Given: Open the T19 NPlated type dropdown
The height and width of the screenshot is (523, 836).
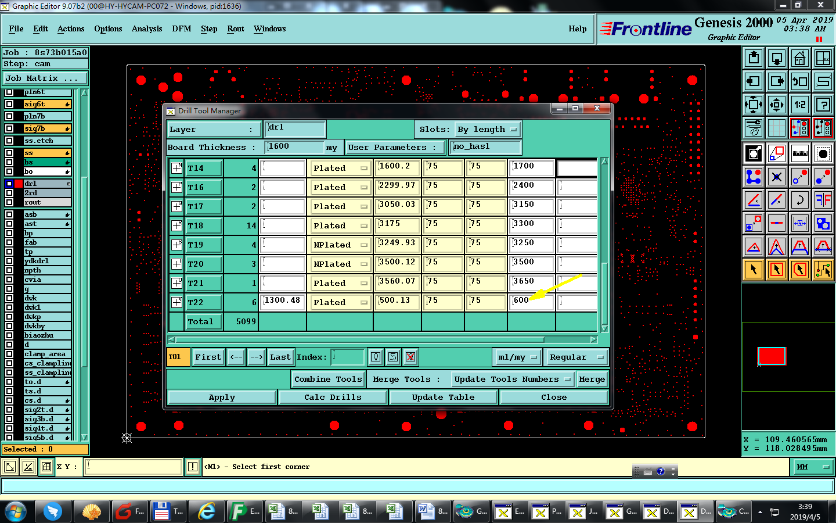Looking at the screenshot, I should (x=341, y=245).
